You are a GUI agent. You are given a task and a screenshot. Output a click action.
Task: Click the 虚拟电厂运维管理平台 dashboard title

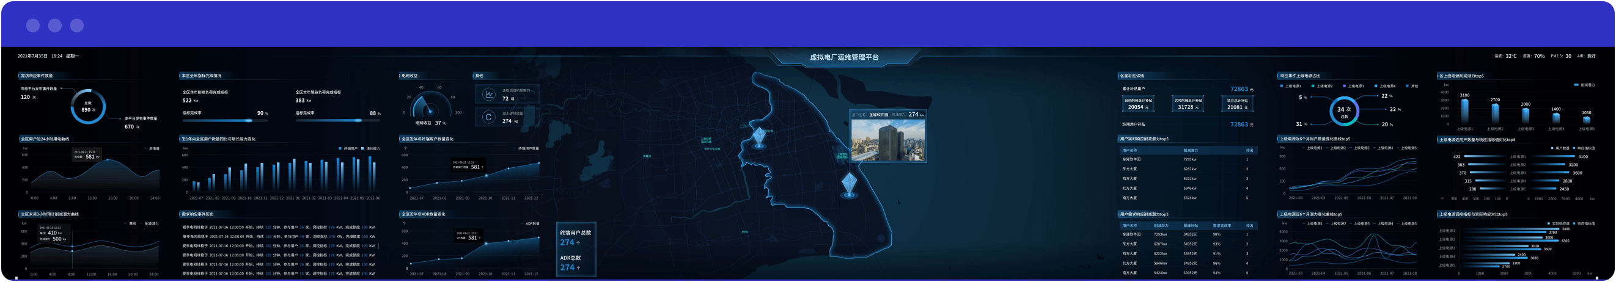[x=844, y=57]
